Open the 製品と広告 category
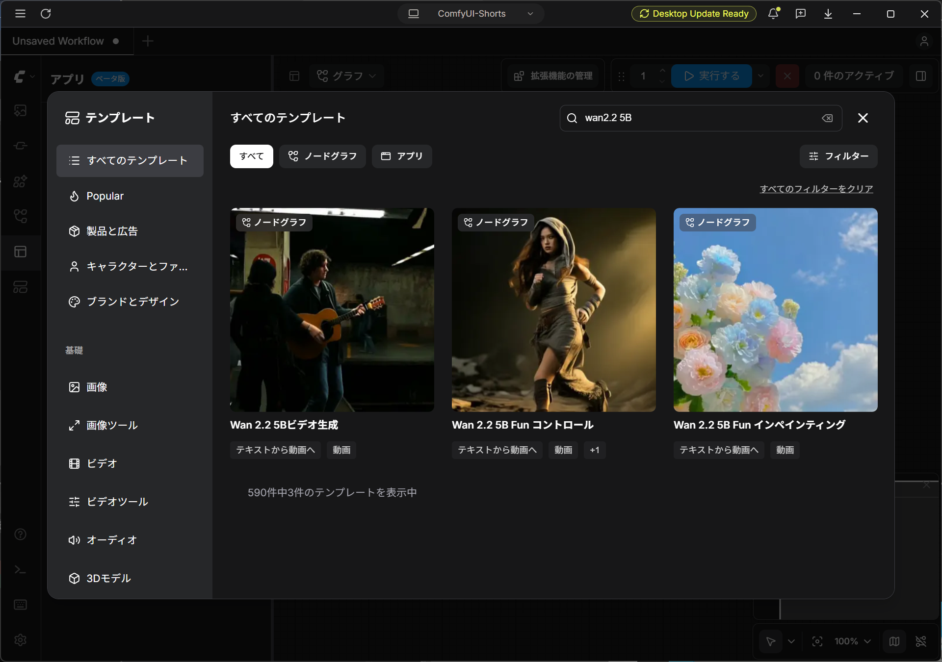Screen dimensions: 942x662 click(130, 231)
